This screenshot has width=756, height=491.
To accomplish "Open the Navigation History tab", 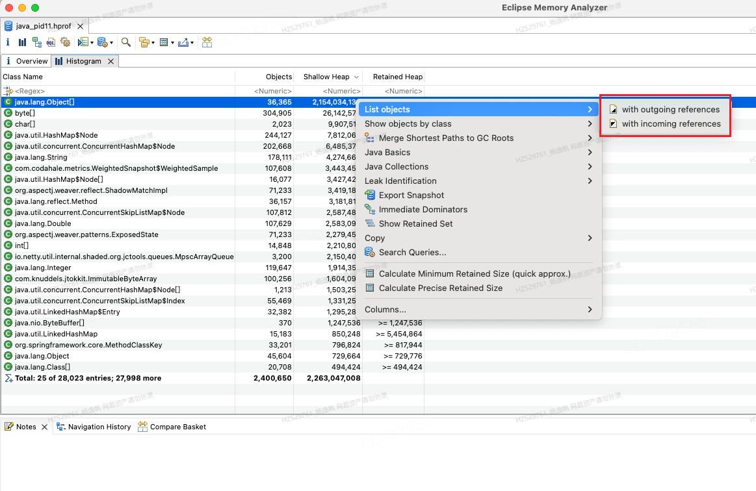I will pos(94,427).
